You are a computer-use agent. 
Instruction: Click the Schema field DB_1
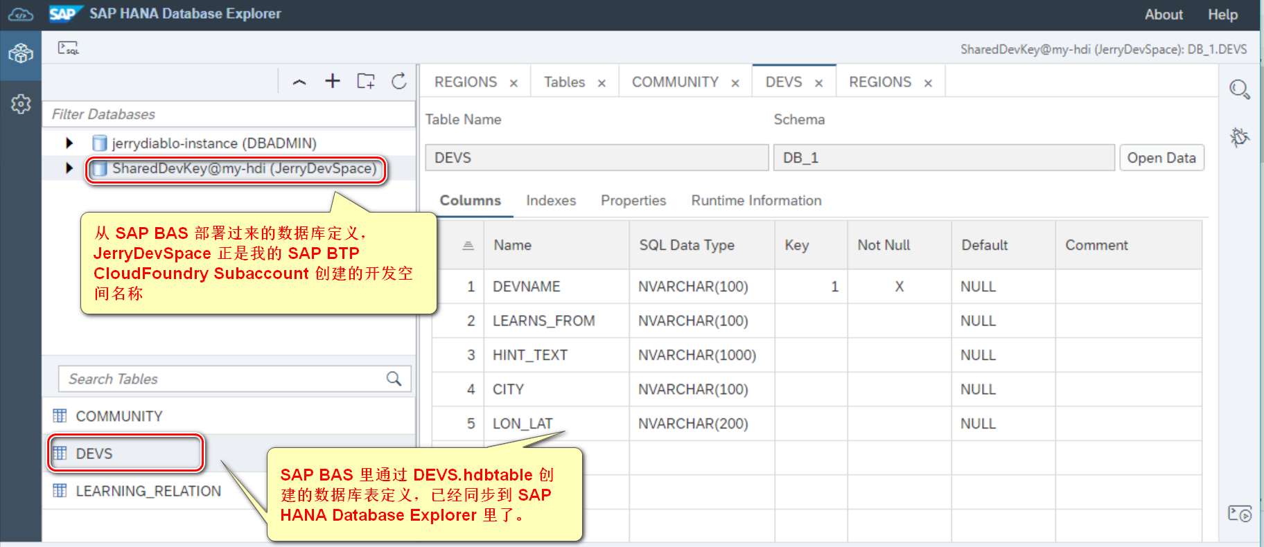coord(944,158)
